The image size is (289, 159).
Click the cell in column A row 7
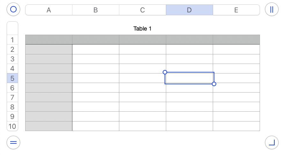pos(49,97)
